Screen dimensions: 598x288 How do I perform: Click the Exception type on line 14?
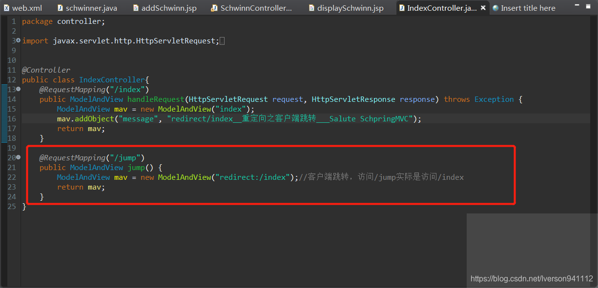coord(494,99)
